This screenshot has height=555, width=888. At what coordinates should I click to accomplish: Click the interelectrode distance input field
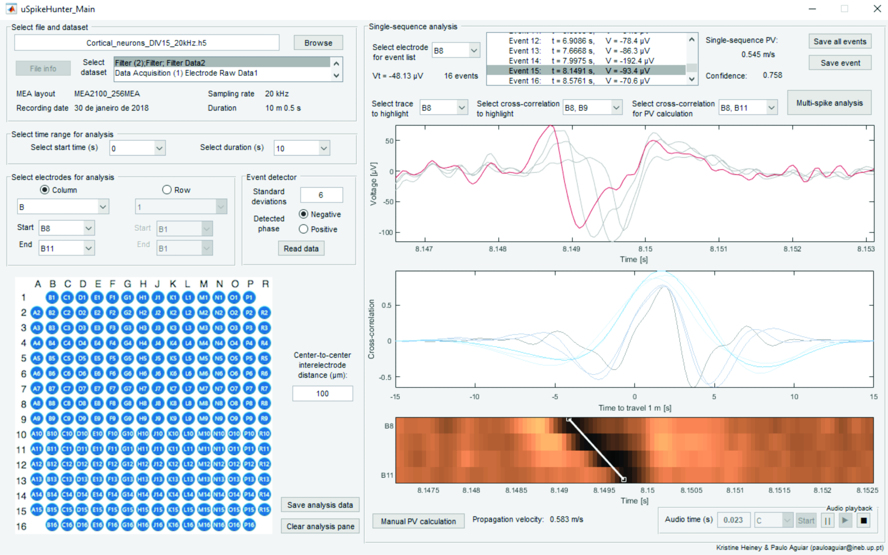(322, 394)
